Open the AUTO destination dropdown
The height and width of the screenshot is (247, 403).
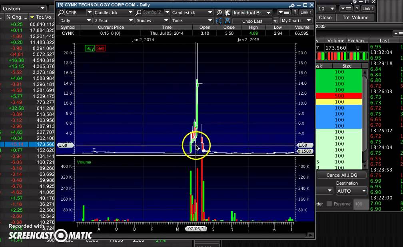pyautogui.click(x=351, y=191)
